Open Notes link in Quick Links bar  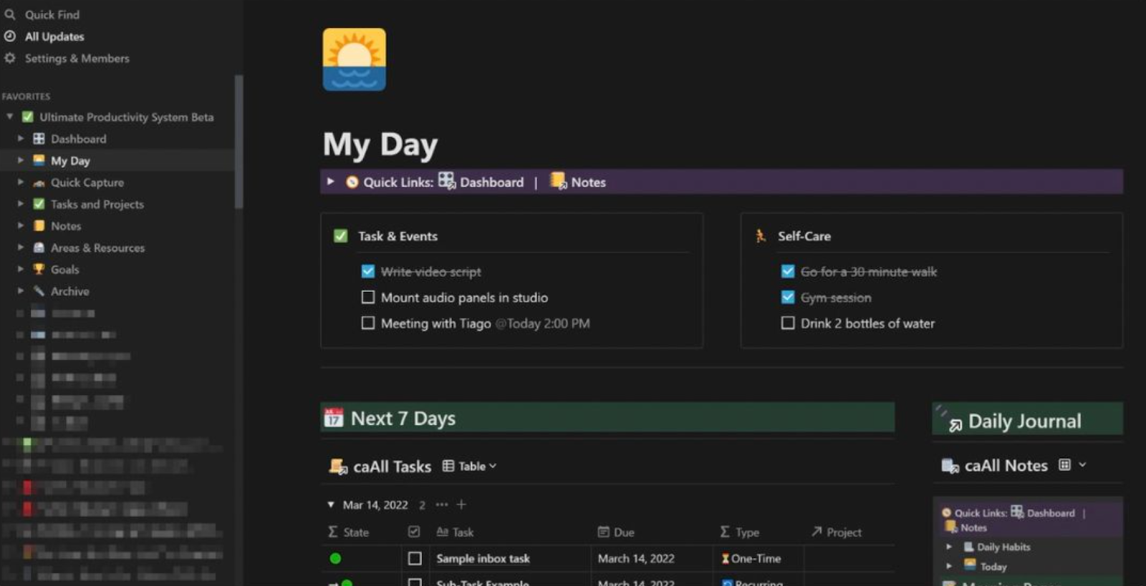pos(588,182)
